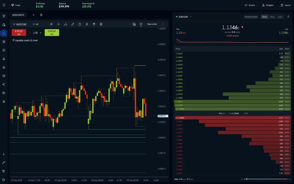Open the envelope messages icon in sidebar
Viewport: 294px width, 184px height.
(x=4, y=76)
